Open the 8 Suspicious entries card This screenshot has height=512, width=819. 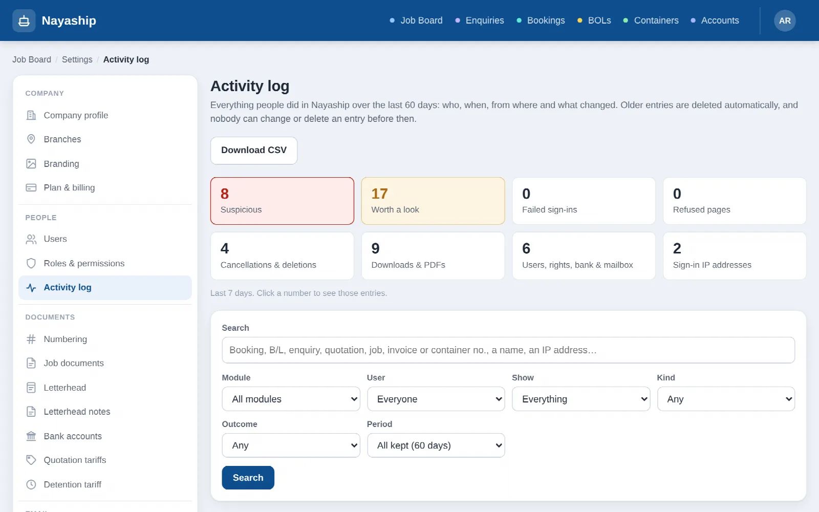tap(282, 201)
